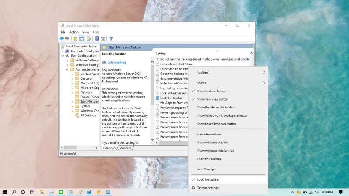Expand the Computer Configuration tree node

coord(62,51)
